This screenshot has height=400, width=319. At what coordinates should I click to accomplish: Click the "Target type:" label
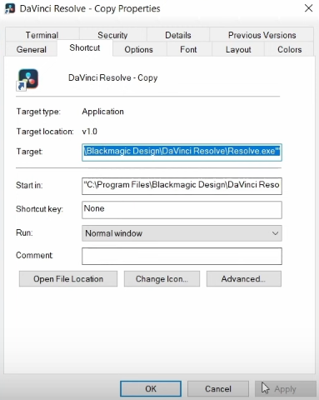coord(38,112)
